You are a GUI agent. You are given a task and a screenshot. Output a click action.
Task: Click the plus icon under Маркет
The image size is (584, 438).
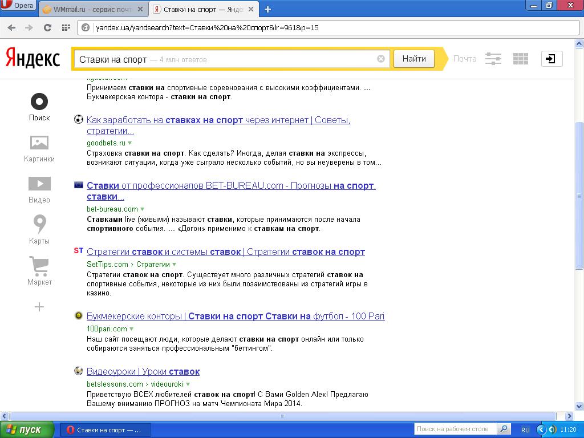39,307
